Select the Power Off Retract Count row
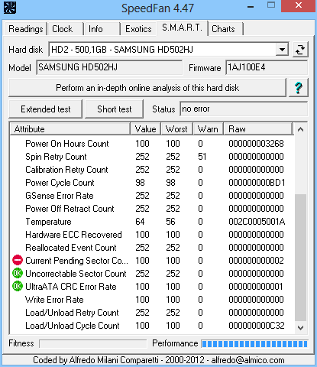The height and width of the screenshot is (367, 317). 152,209
